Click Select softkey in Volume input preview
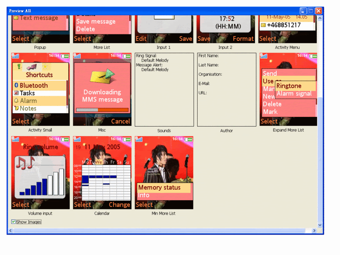 click(20, 205)
